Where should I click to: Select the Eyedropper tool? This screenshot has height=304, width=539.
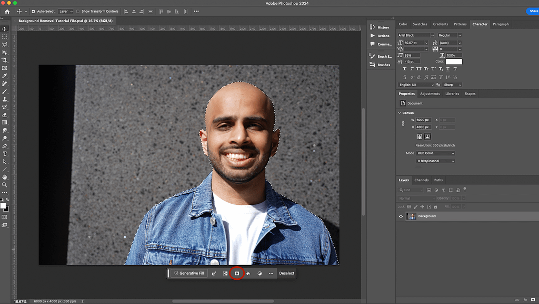click(x=5, y=76)
